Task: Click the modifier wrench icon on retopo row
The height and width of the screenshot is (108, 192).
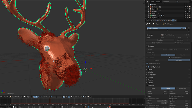Action: click(x=161, y=16)
